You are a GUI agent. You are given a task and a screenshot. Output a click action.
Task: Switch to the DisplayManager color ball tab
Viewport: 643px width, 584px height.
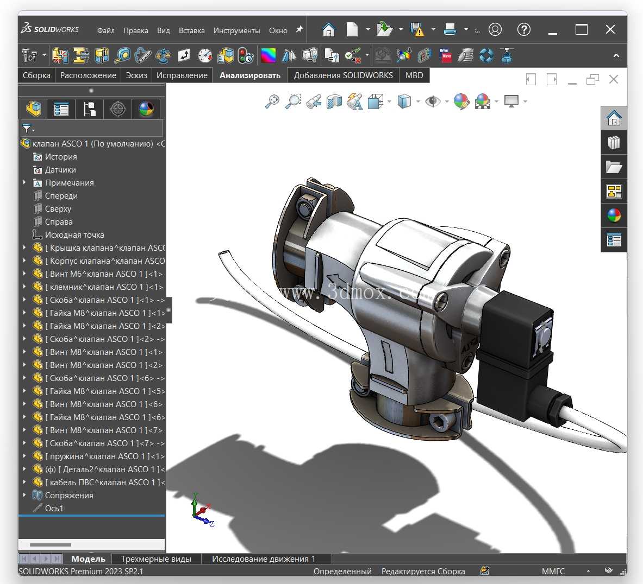pyautogui.click(x=146, y=109)
